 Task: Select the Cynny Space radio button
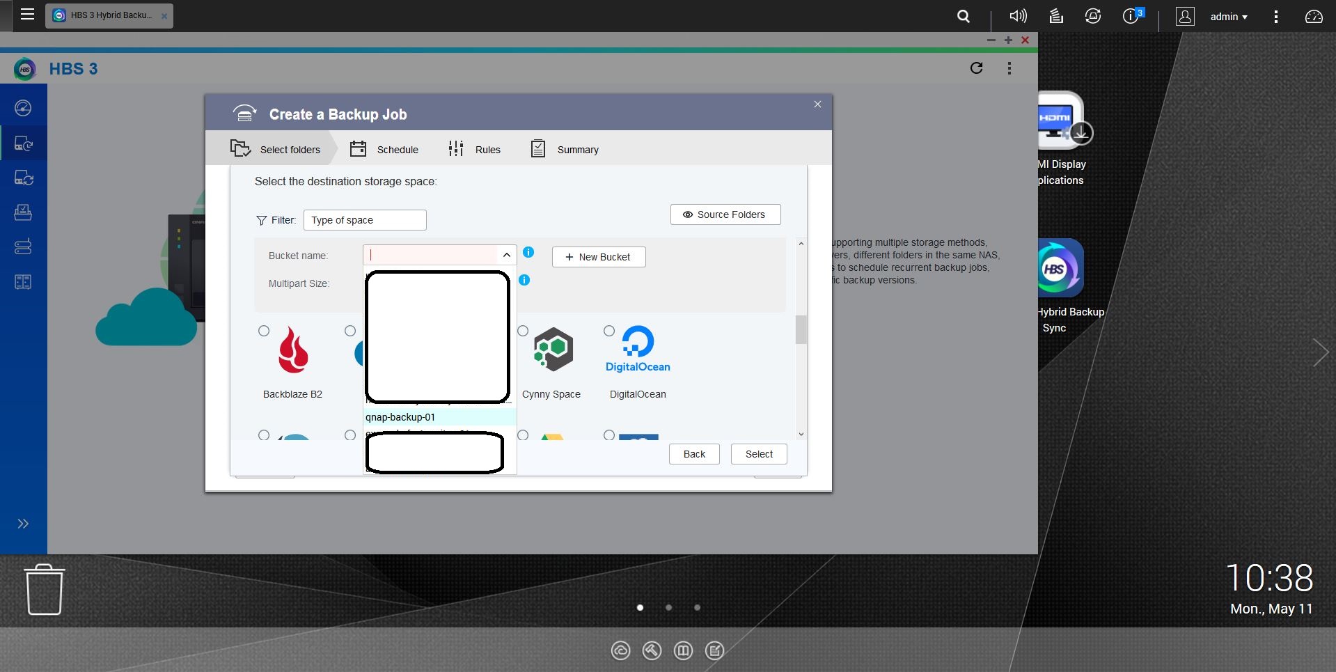point(523,331)
